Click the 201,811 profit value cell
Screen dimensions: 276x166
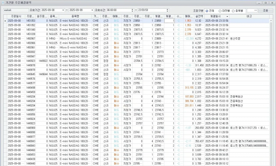[189, 106]
